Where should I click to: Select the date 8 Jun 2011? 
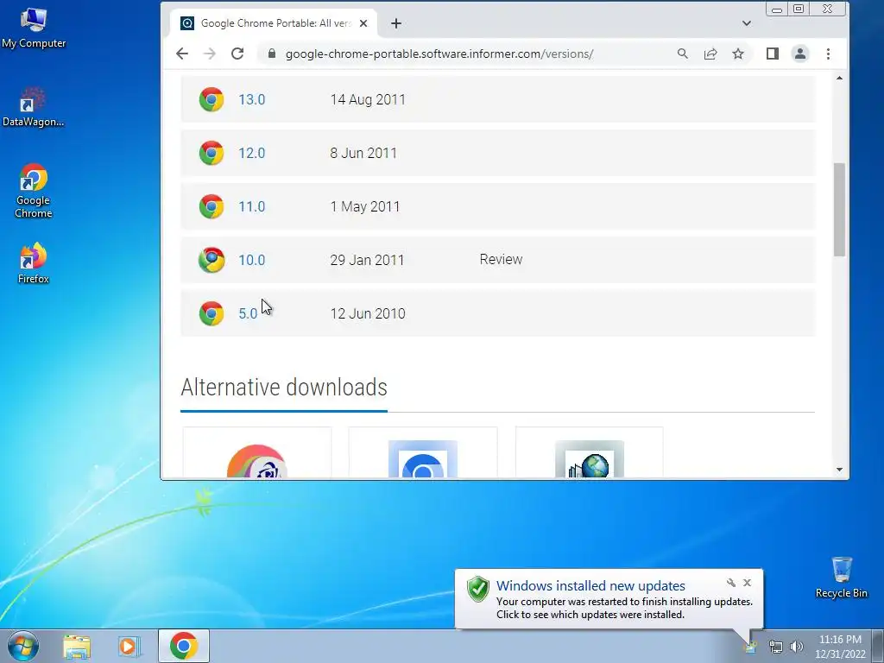[x=363, y=153]
